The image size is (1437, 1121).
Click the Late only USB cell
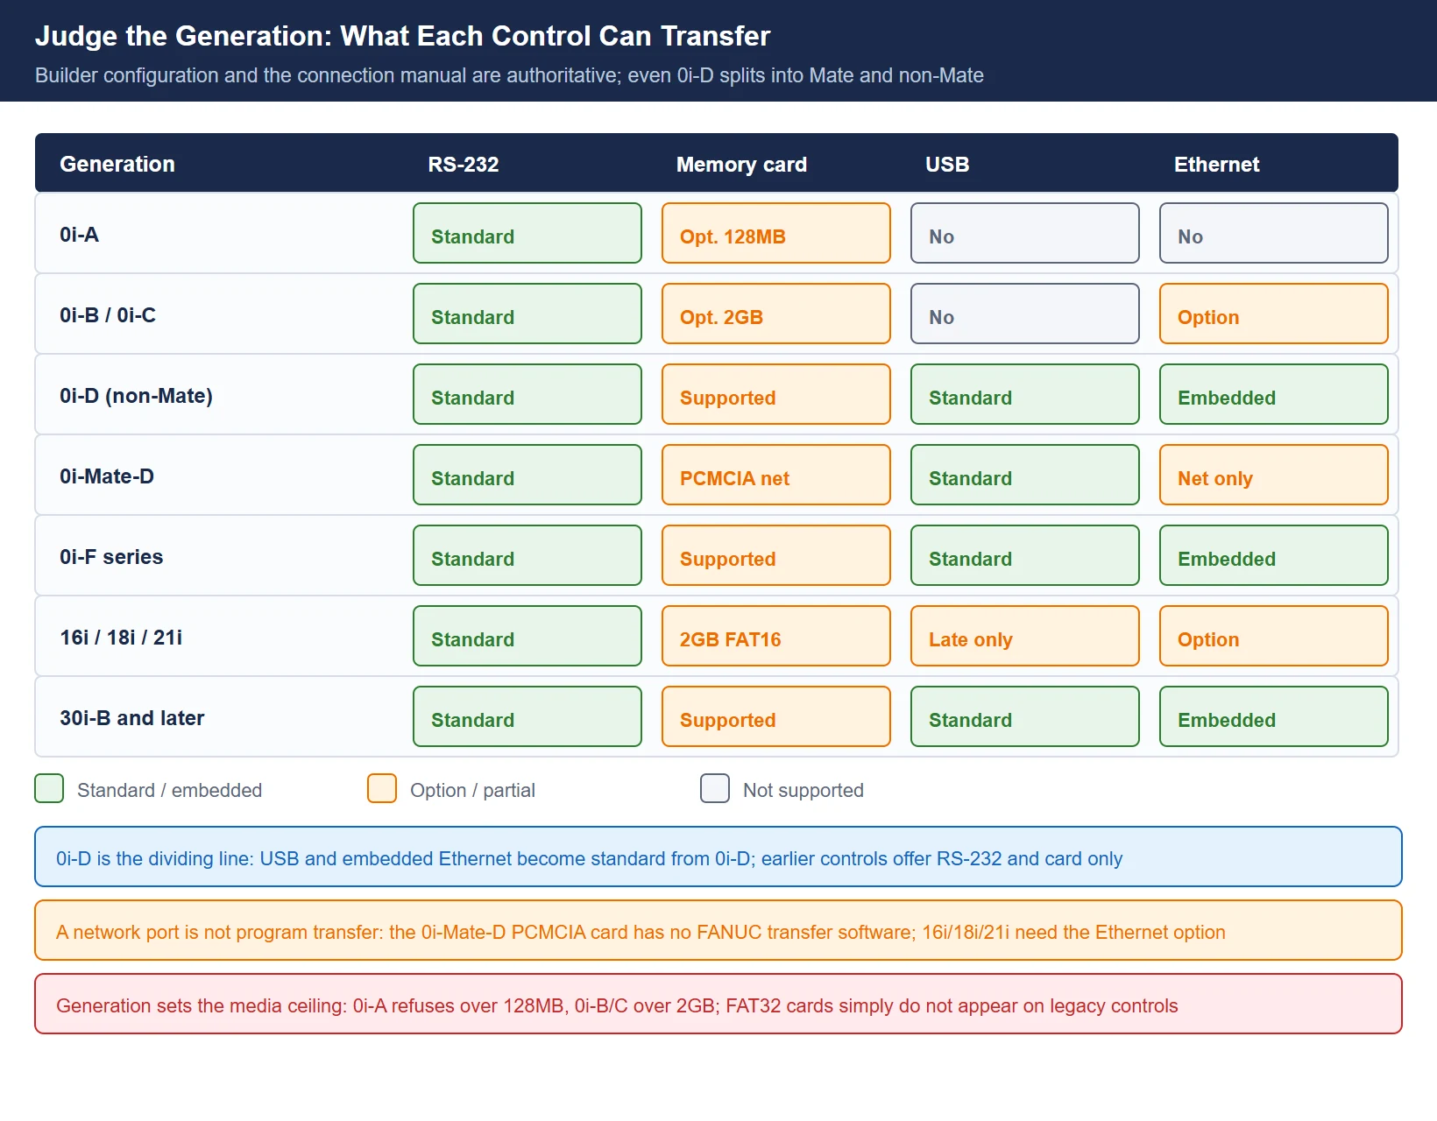click(x=1025, y=636)
